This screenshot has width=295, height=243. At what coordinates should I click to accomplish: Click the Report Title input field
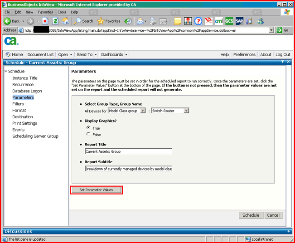point(128,151)
